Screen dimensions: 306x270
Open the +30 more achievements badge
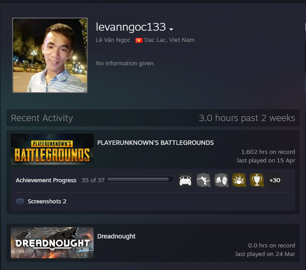[x=275, y=180]
